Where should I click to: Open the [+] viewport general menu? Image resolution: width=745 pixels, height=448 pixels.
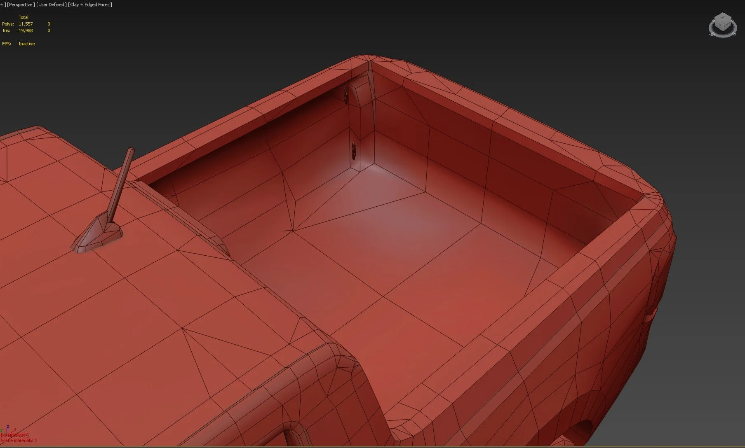pyautogui.click(x=2, y=5)
